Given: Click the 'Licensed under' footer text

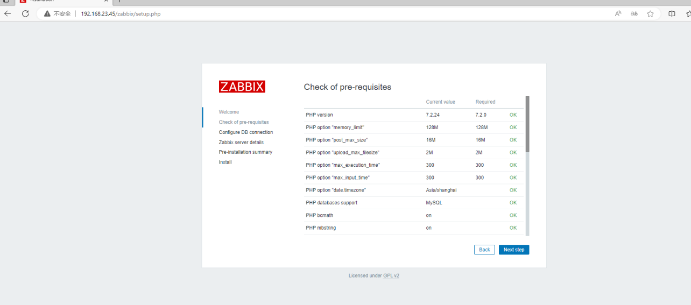Looking at the screenshot, I should [x=365, y=275].
